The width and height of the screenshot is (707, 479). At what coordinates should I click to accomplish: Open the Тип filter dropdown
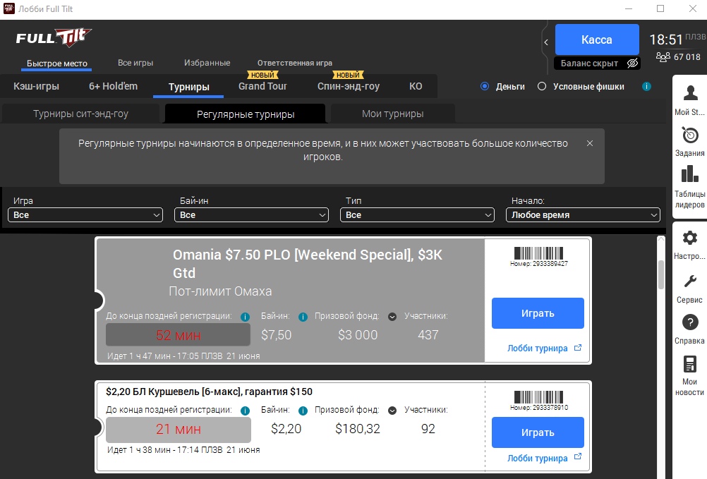coord(417,215)
